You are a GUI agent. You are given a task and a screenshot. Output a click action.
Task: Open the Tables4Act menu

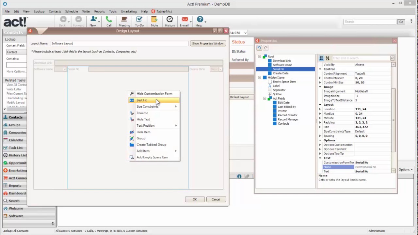click(162, 11)
